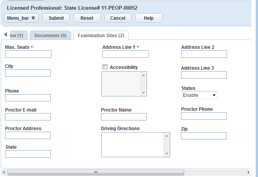Image resolution: width=258 pixels, height=177 pixels.
Task: Switch to the Documents (0) tab
Action: pyautogui.click(x=50, y=36)
